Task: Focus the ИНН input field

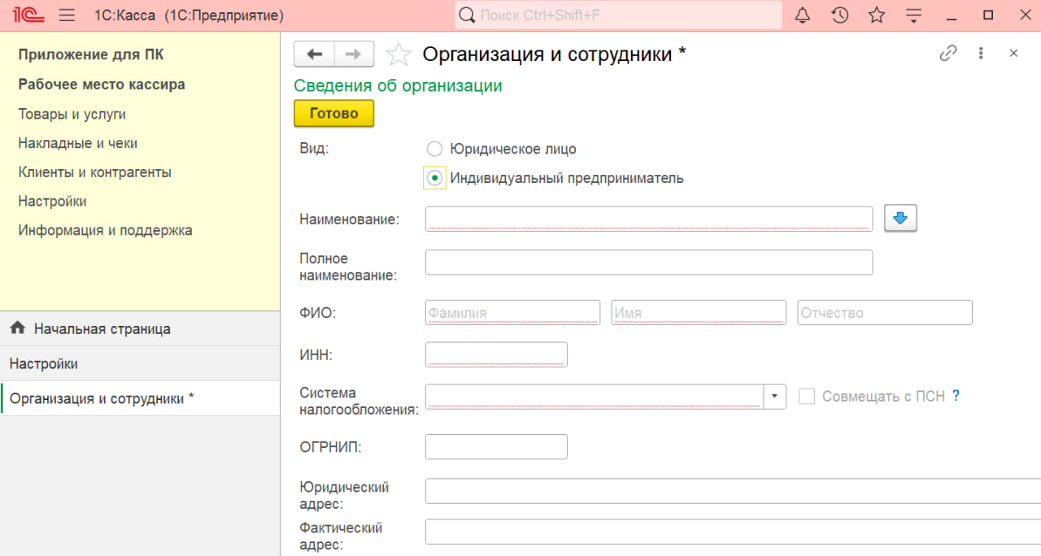Action: click(x=496, y=354)
